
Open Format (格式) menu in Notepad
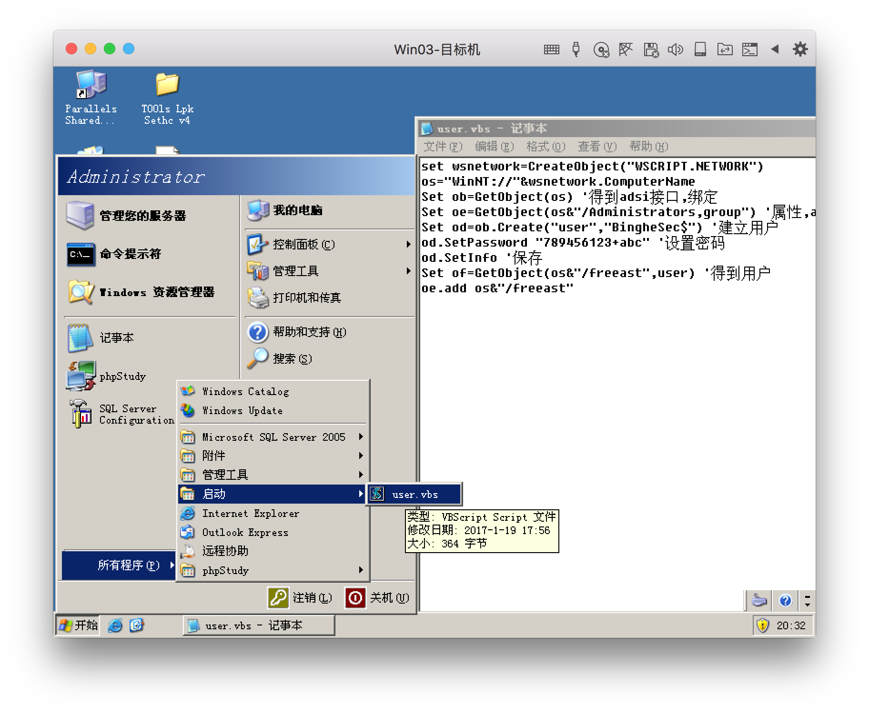point(546,147)
